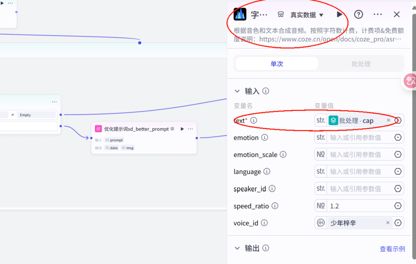Open the 查看示例 link

pyautogui.click(x=392, y=249)
